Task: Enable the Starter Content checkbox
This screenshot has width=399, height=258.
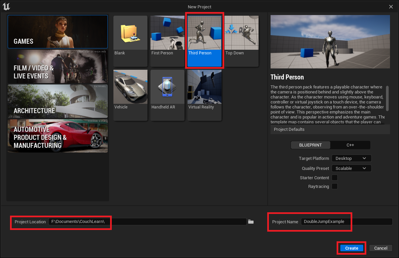Action: pyautogui.click(x=335, y=178)
